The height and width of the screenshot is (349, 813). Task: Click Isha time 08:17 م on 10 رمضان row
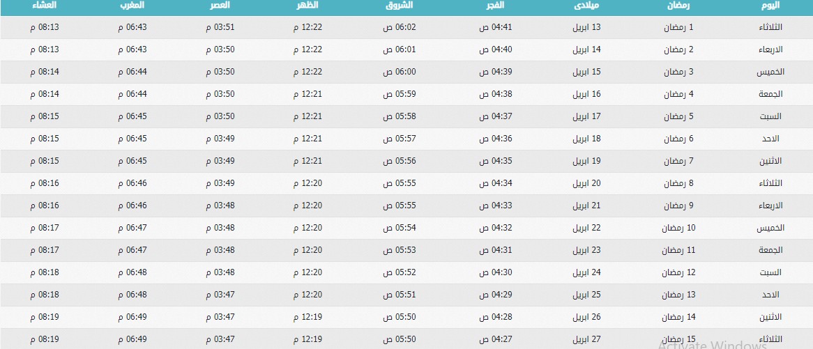coord(45,228)
